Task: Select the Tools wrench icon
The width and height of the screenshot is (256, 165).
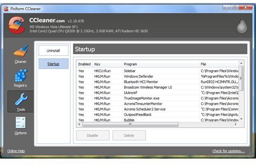Action: (x=21, y=99)
